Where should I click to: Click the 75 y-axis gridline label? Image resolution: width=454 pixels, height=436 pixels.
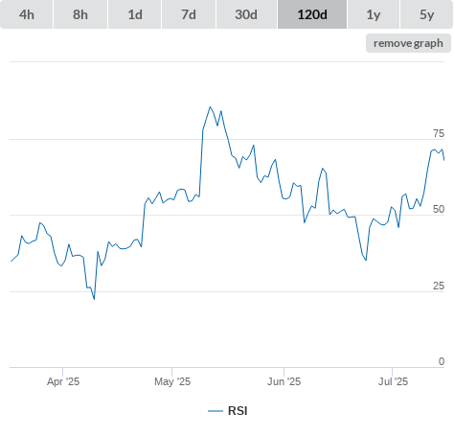point(439,133)
